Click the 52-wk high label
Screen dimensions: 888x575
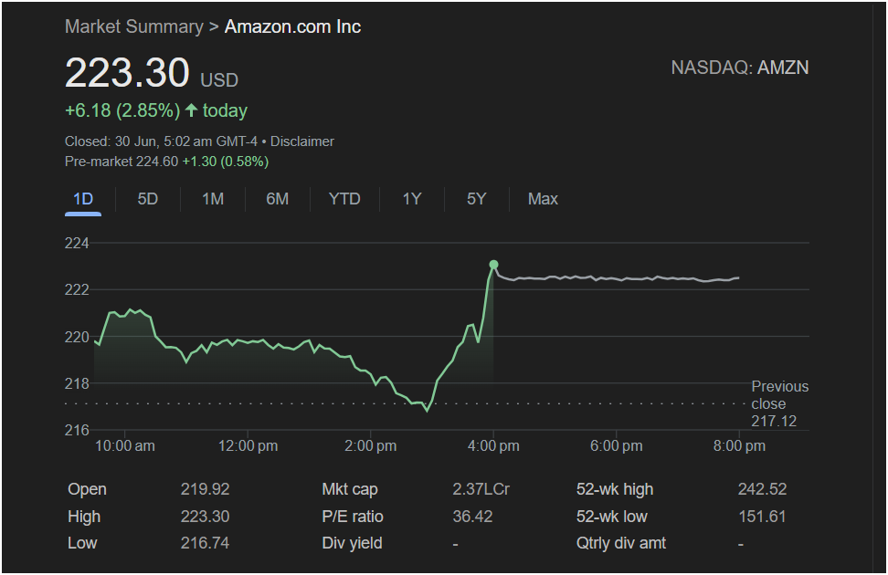pos(615,489)
